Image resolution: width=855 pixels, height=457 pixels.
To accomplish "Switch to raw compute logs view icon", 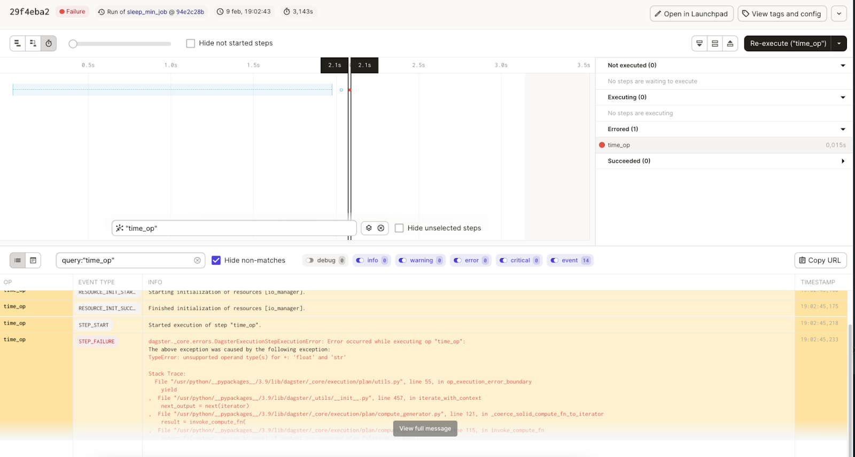I will pos(33,260).
